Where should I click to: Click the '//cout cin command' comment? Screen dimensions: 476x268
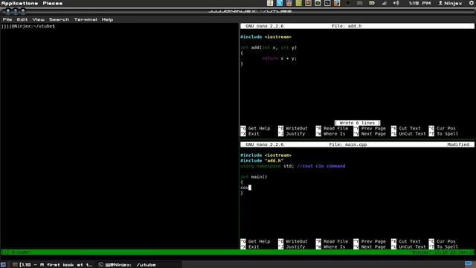coord(321,166)
